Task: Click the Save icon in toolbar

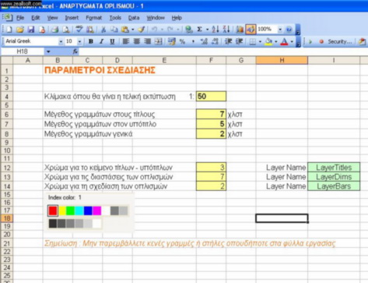Action: (31, 30)
